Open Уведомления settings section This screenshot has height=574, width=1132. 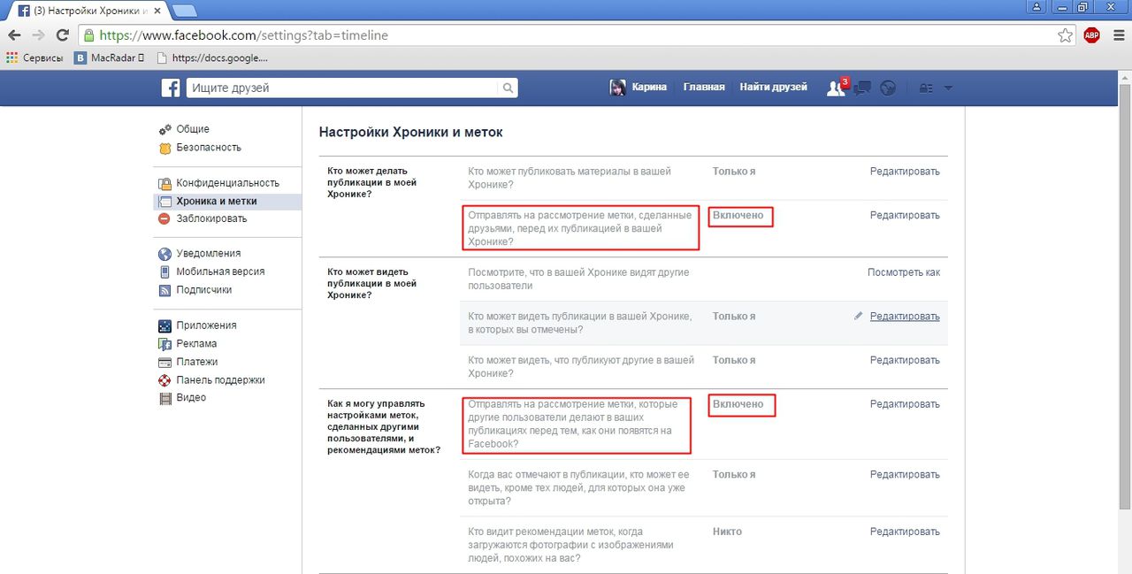pos(208,254)
